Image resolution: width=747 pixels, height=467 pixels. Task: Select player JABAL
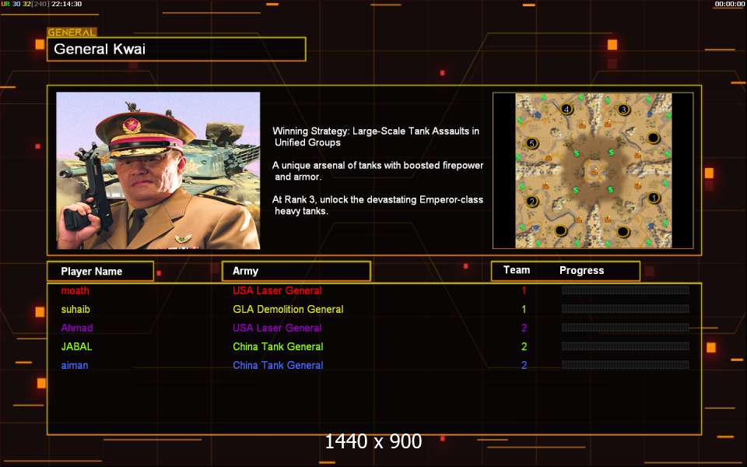pyautogui.click(x=77, y=346)
